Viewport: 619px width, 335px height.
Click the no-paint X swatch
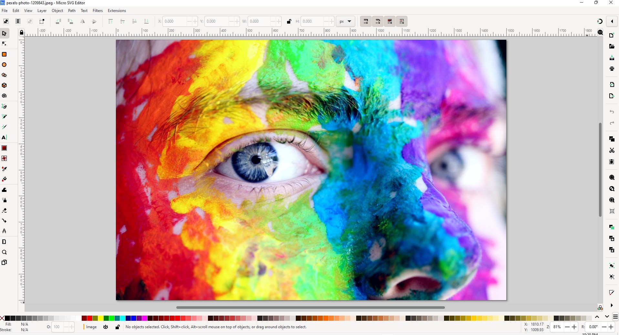point(2,318)
